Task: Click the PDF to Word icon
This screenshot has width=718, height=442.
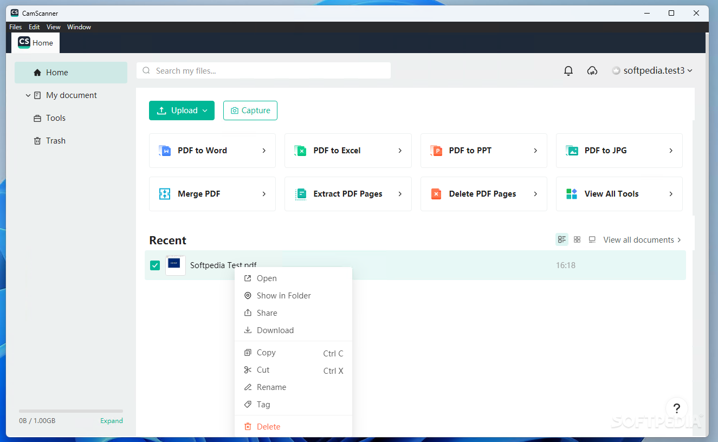Action: click(165, 151)
